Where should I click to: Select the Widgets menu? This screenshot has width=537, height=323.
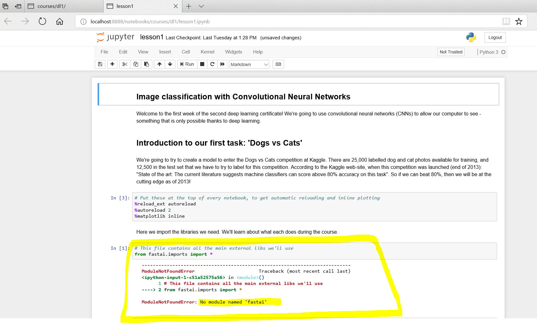[233, 52]
